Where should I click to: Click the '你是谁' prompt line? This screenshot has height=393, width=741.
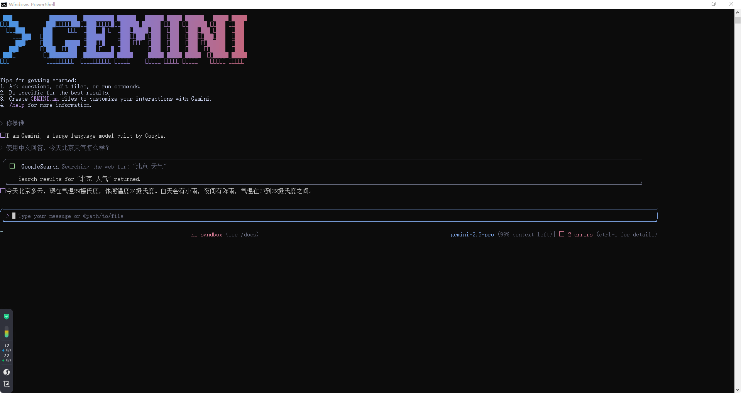15,123
